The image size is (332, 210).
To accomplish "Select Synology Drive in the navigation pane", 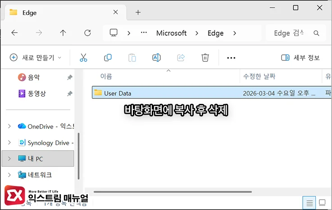I will pyautogui.click(x=46, y=143).
